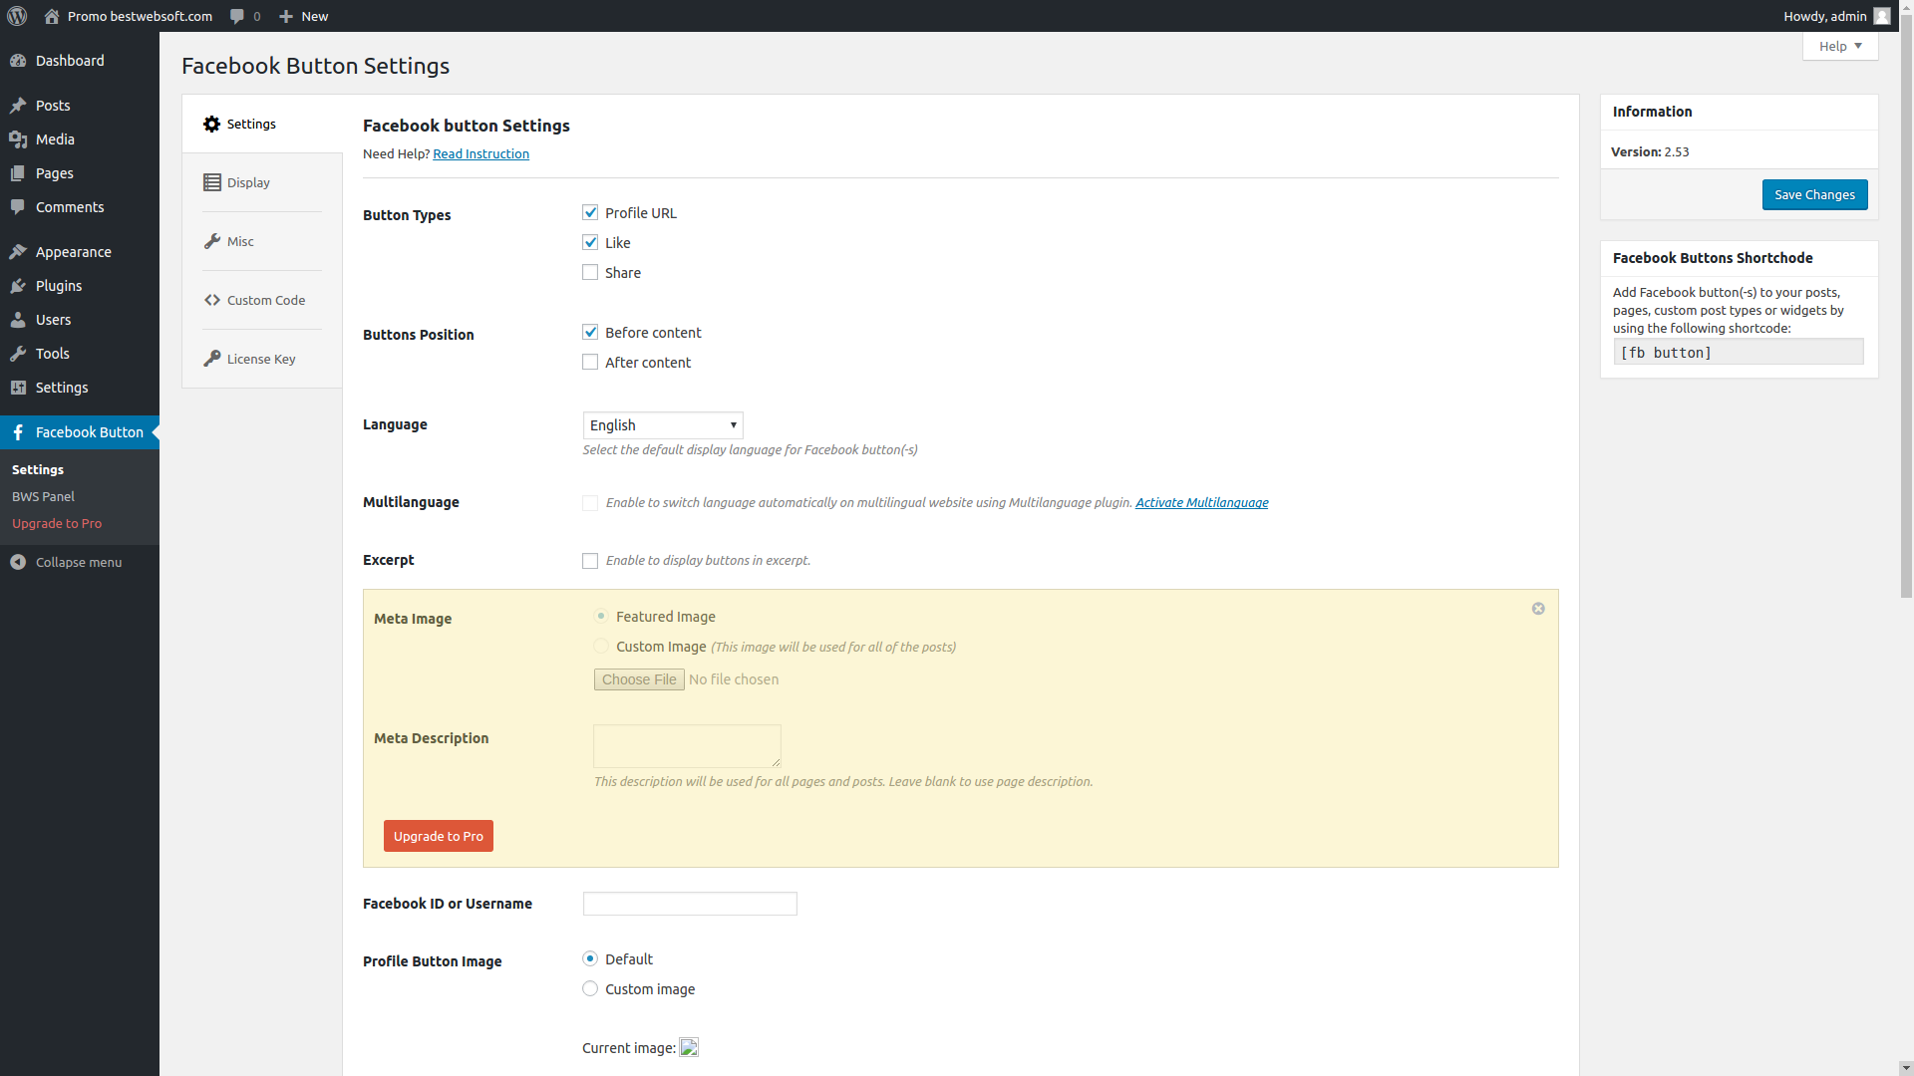Click the Collapse menu arrow icon
1914x1076 pixels.
click(18, 562)
